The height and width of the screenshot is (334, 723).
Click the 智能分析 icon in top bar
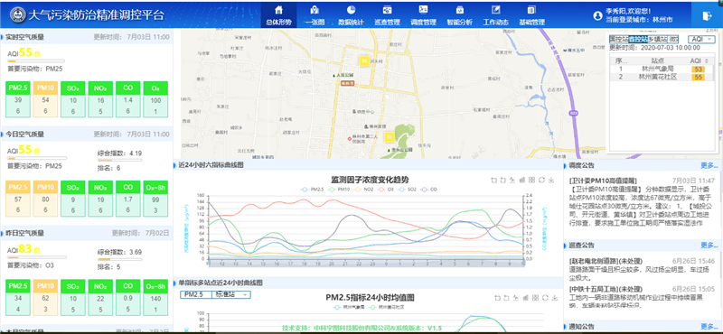coord(459,10)
